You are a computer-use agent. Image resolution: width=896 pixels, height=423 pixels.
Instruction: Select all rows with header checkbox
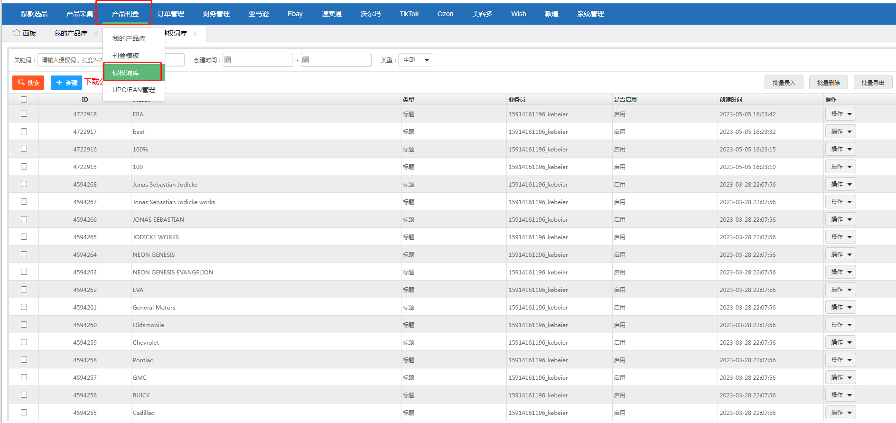tap(24, 99)
